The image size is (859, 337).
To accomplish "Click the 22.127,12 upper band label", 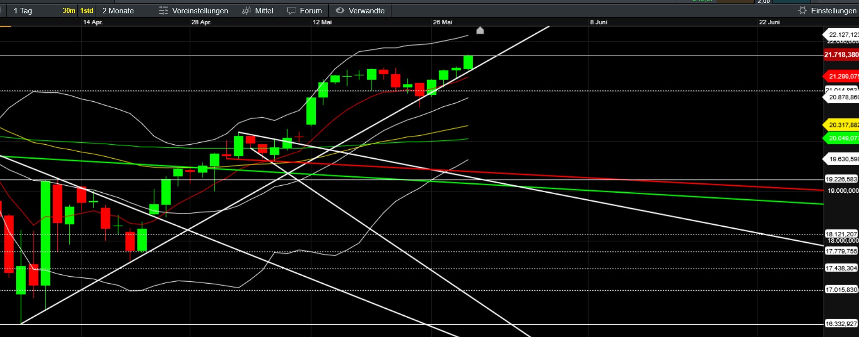I will click(x=841, y=35).
